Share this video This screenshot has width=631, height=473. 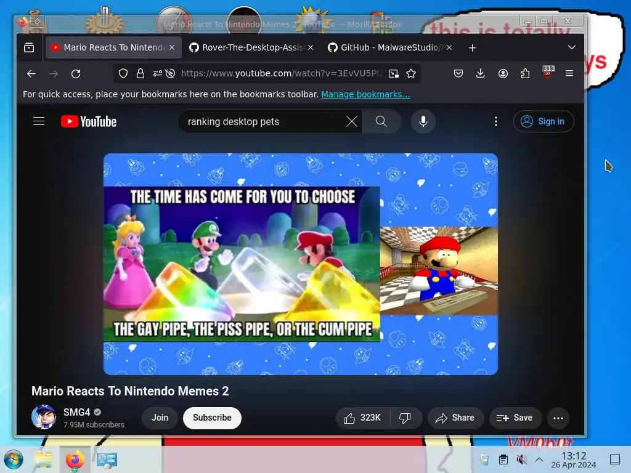pyautogui.click(x=455, y=418)
